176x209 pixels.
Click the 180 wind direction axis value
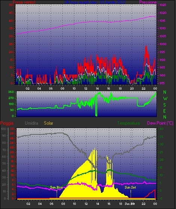pyautogui.click(x=11, y=104)
